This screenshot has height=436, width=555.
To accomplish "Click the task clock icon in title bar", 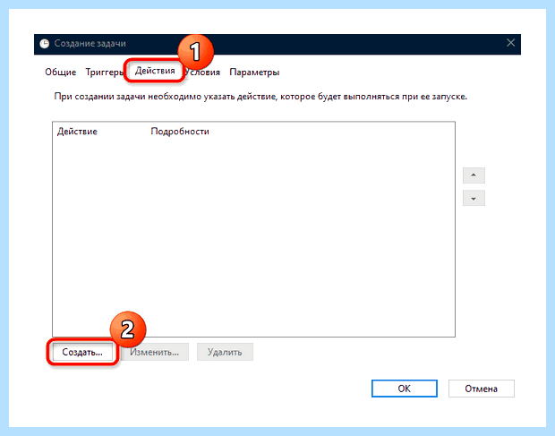I will [44, 44].
